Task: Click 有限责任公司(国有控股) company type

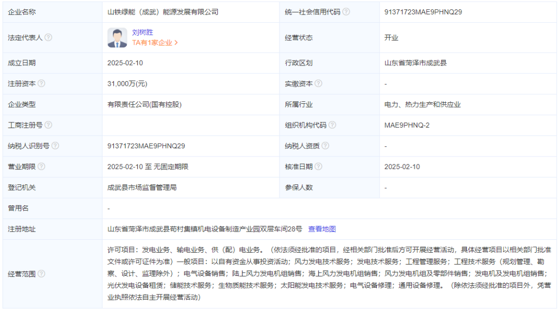Action: (144, 104)
